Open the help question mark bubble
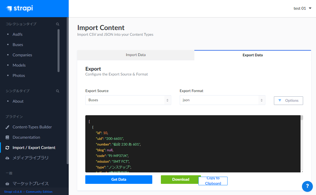The width and height of the screenshot is (316, 195). pos(307,186)
